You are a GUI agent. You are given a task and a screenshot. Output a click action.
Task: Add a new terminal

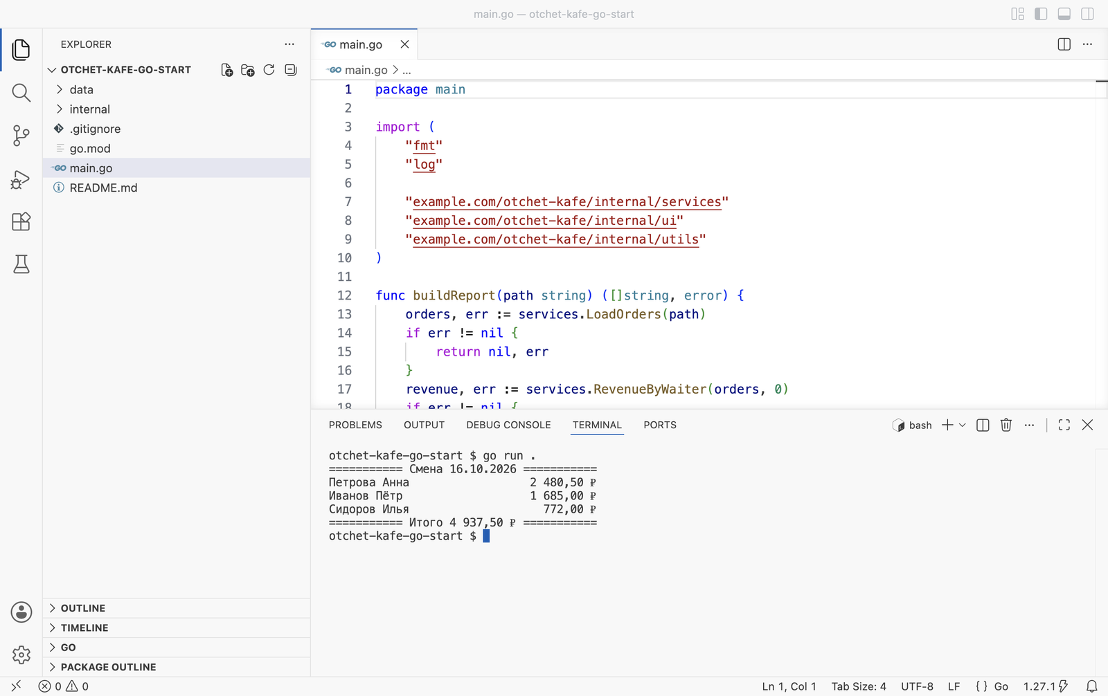[947, 425]
